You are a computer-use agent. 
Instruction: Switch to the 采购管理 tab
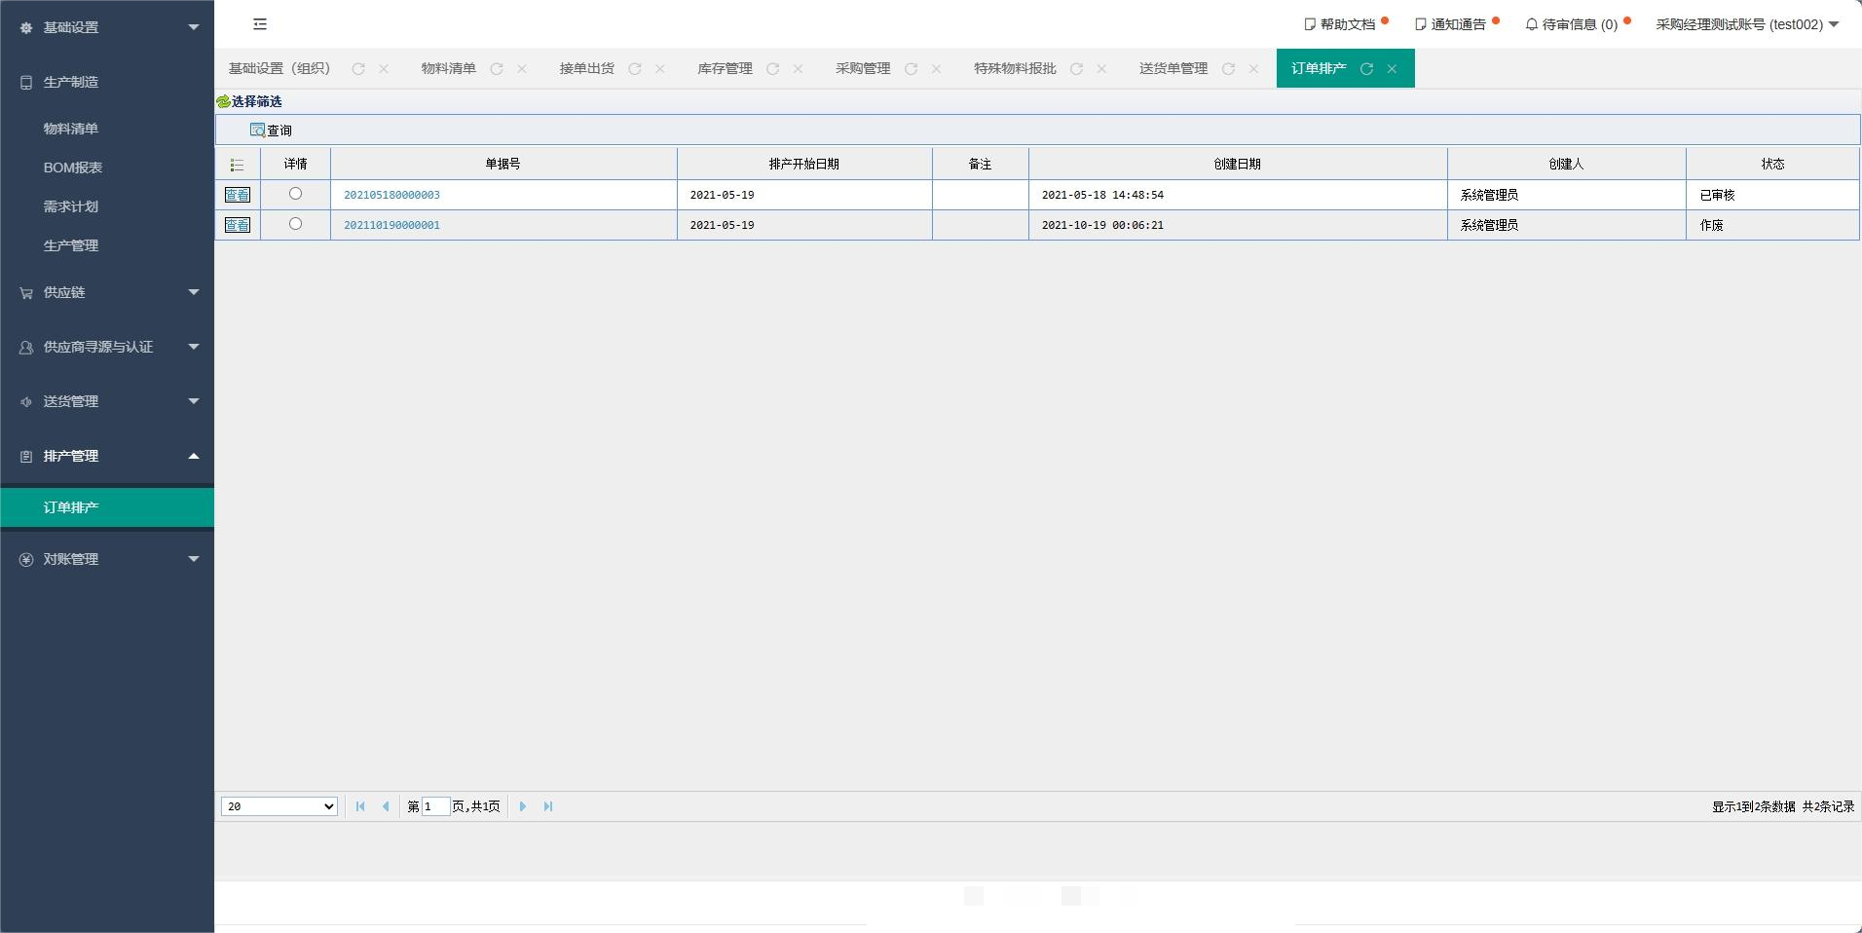(x=864, y=69)
